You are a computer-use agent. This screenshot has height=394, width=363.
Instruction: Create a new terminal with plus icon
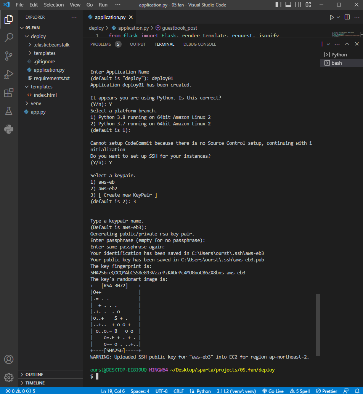[322, 44]
